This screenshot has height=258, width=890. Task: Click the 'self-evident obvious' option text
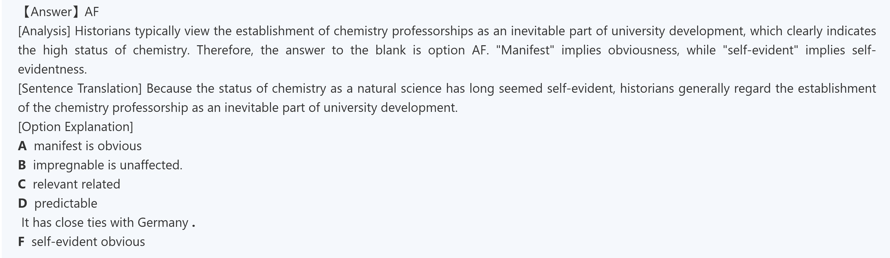(x=88, y=242)
